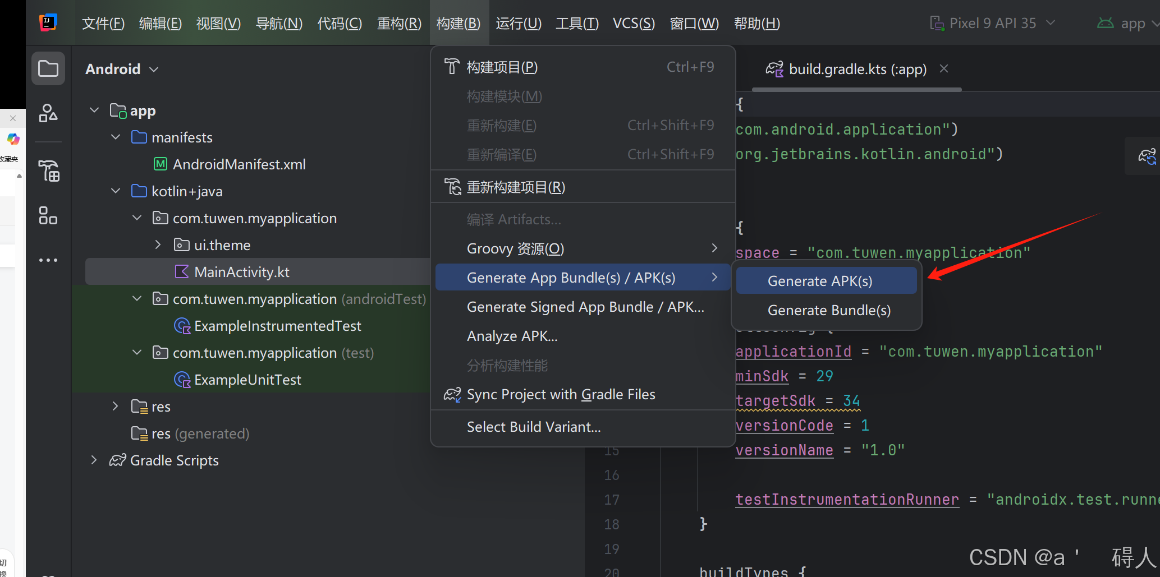
Task: Choose Sync Project with Gradle Files
Action: pyautogui.click(x=583, y=394)
